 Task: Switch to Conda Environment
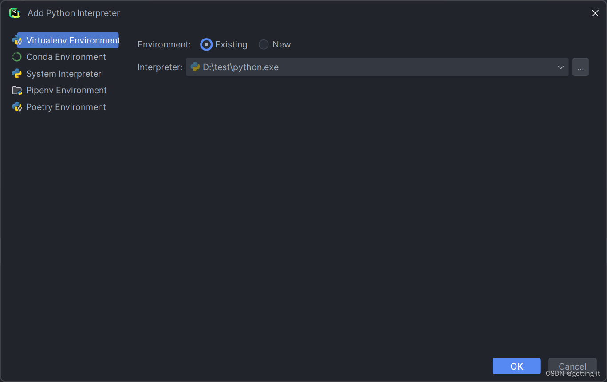pyautogui.click(x=66, y=57)
